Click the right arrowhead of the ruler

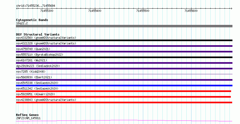click(232, 9)
